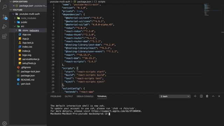The image size is (224, 126).
Task: Click the support.apple.com link in terminal
Action: pyautogui.click(x=116, y=111)
